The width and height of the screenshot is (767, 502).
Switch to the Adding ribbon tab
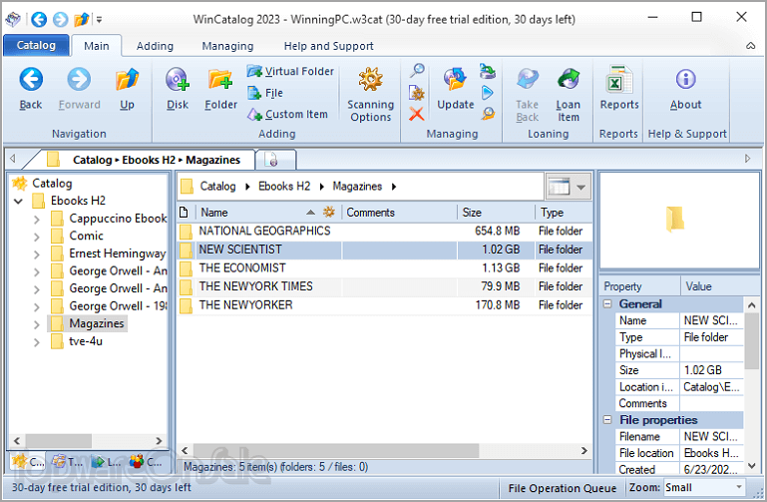[155, 46]
